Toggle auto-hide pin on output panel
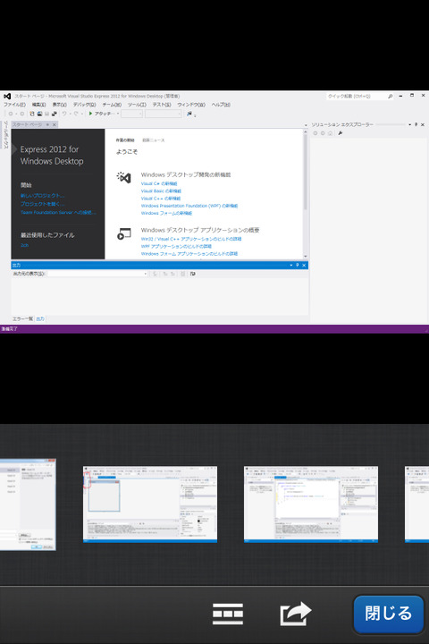 tap(298, 266)
